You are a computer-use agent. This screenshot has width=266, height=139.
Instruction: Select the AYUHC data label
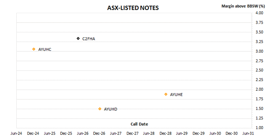(x=45, y=50)
